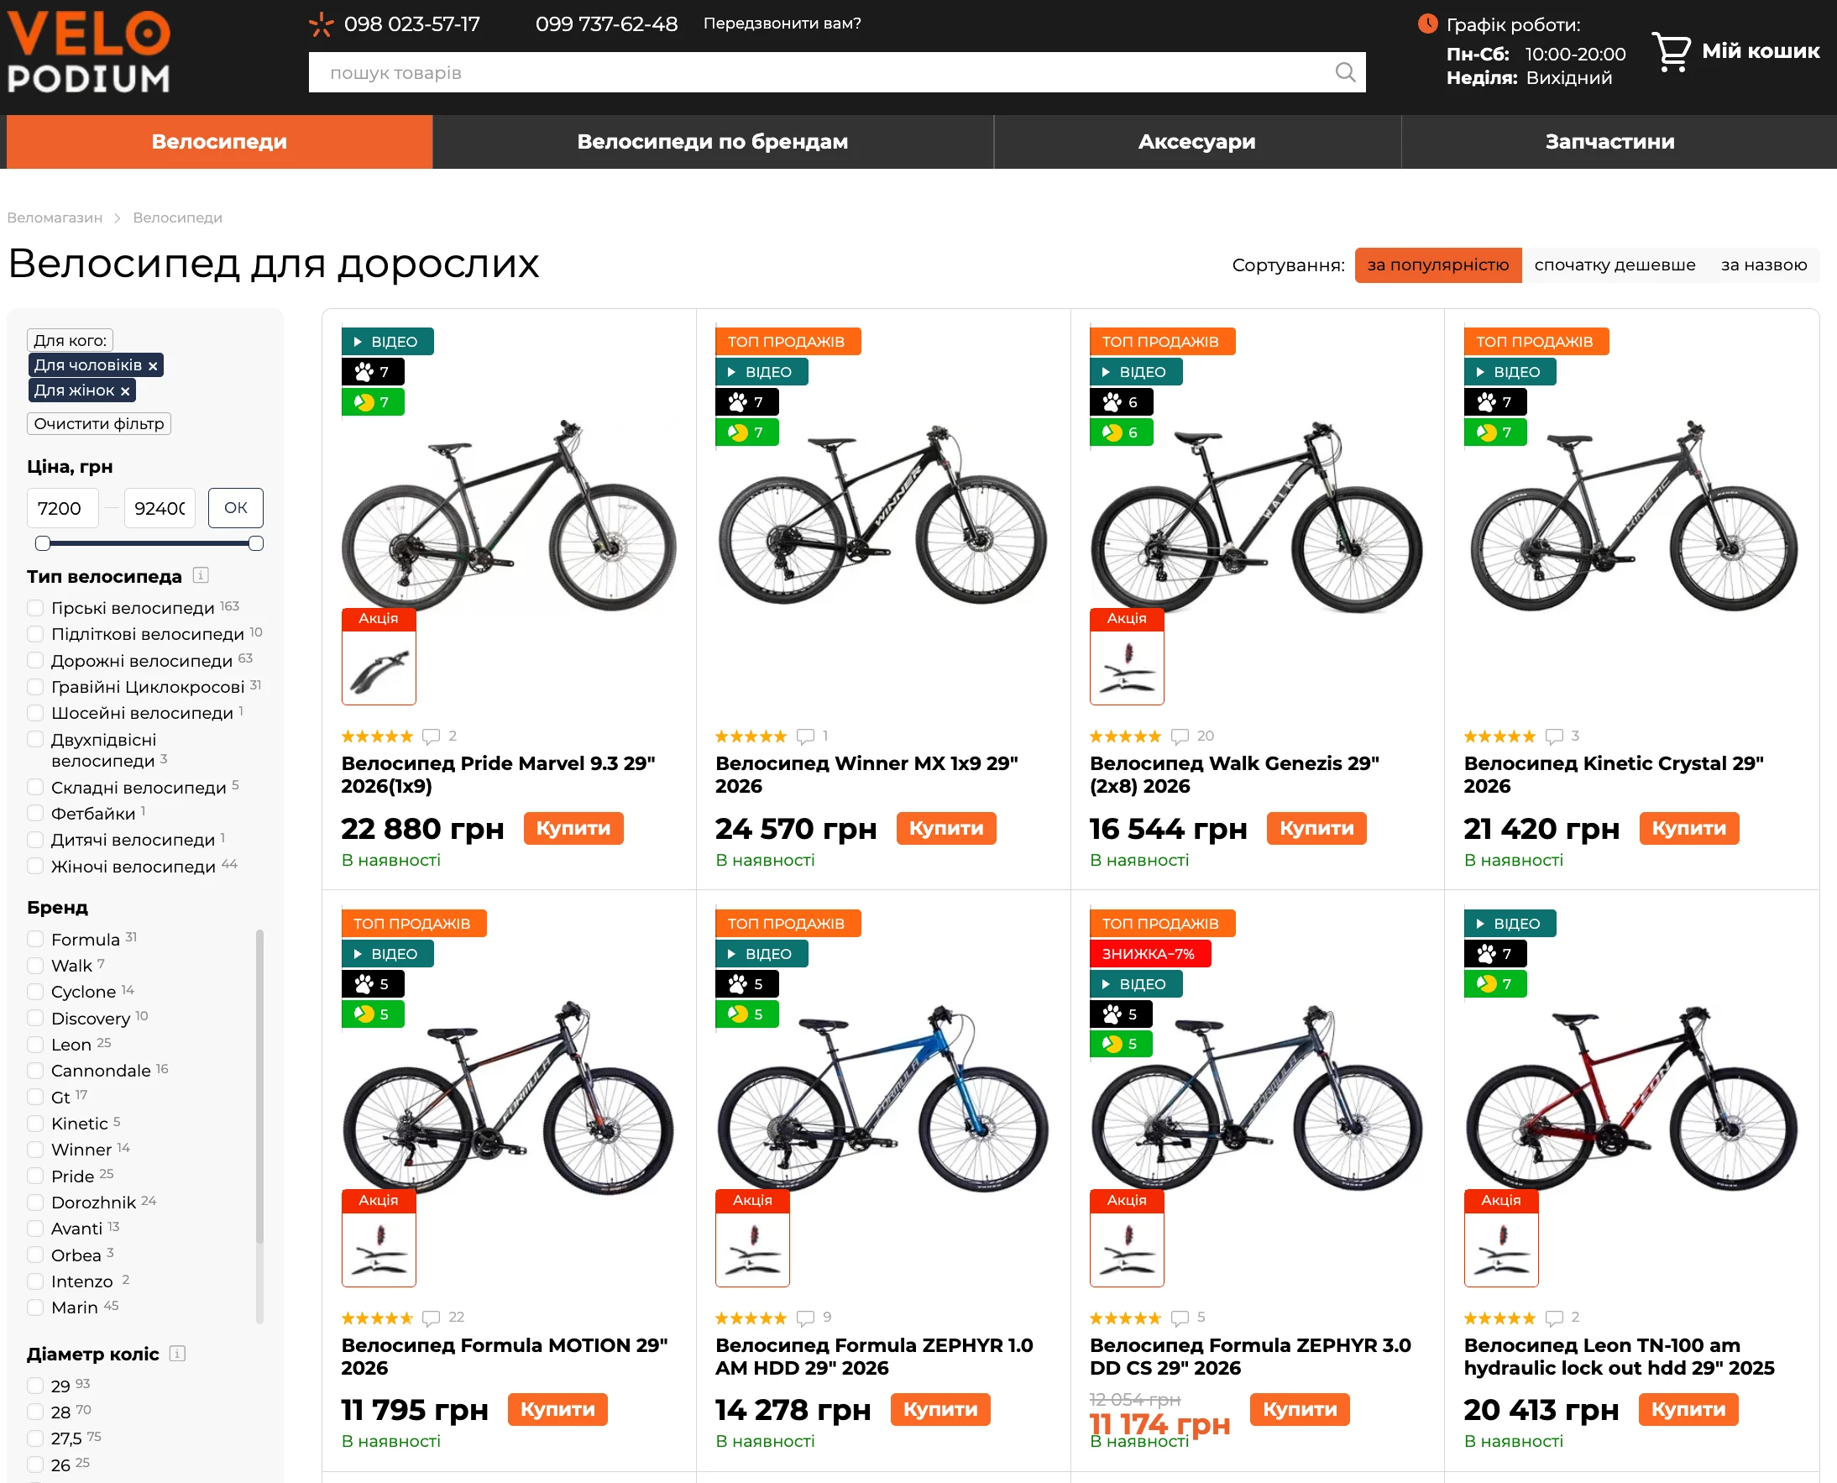
Task: Tick the 29 wheel diameter checkbox
Action: tap(35, 1386)
